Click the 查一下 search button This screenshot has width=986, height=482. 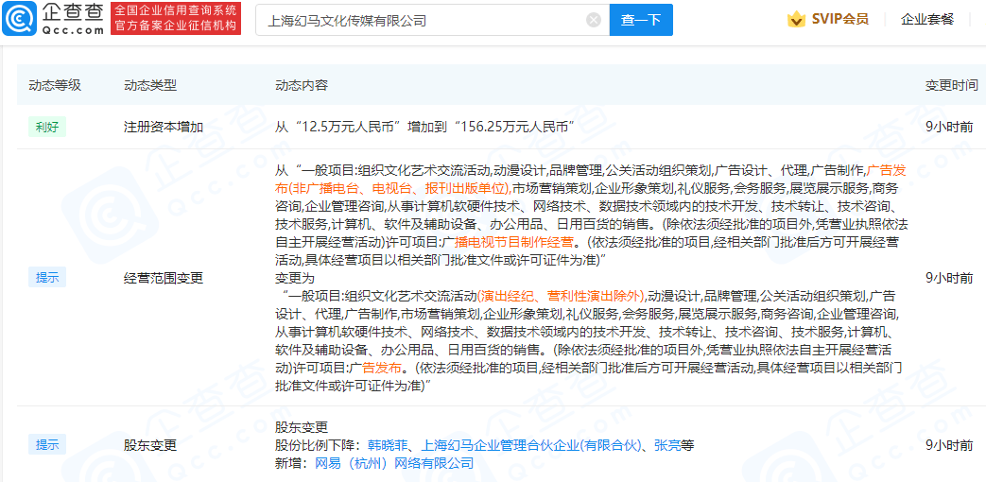(641, 20)
